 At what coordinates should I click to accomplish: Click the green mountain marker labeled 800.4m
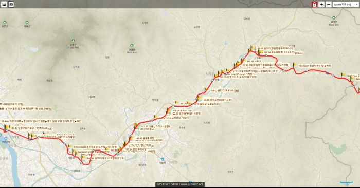pos(132,46)
